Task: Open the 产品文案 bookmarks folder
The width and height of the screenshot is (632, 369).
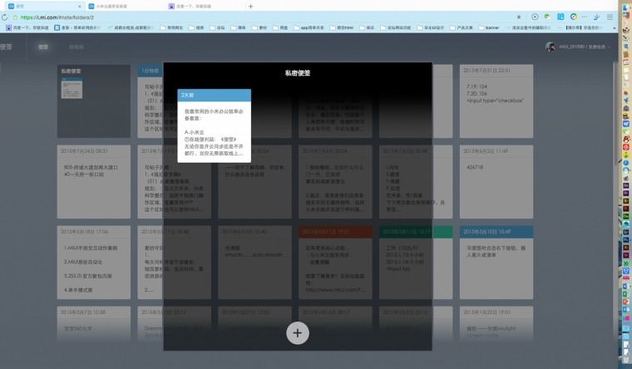Action: (x=461, y=27)
